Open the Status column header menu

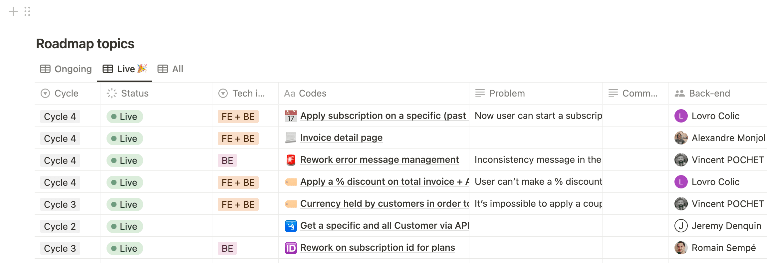coord(134,93)
